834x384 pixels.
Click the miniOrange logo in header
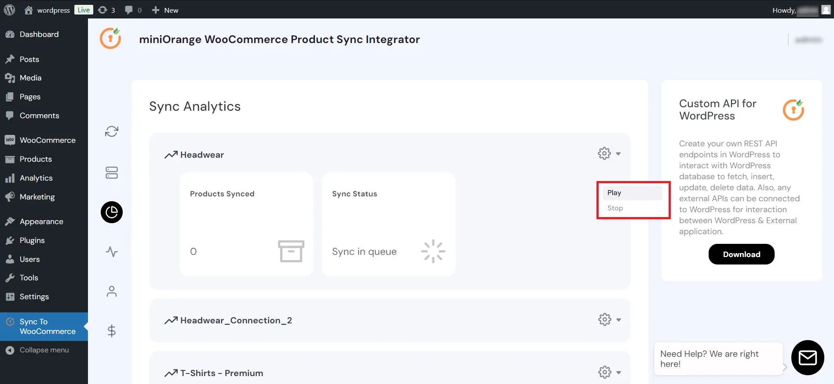click(110, 38)
